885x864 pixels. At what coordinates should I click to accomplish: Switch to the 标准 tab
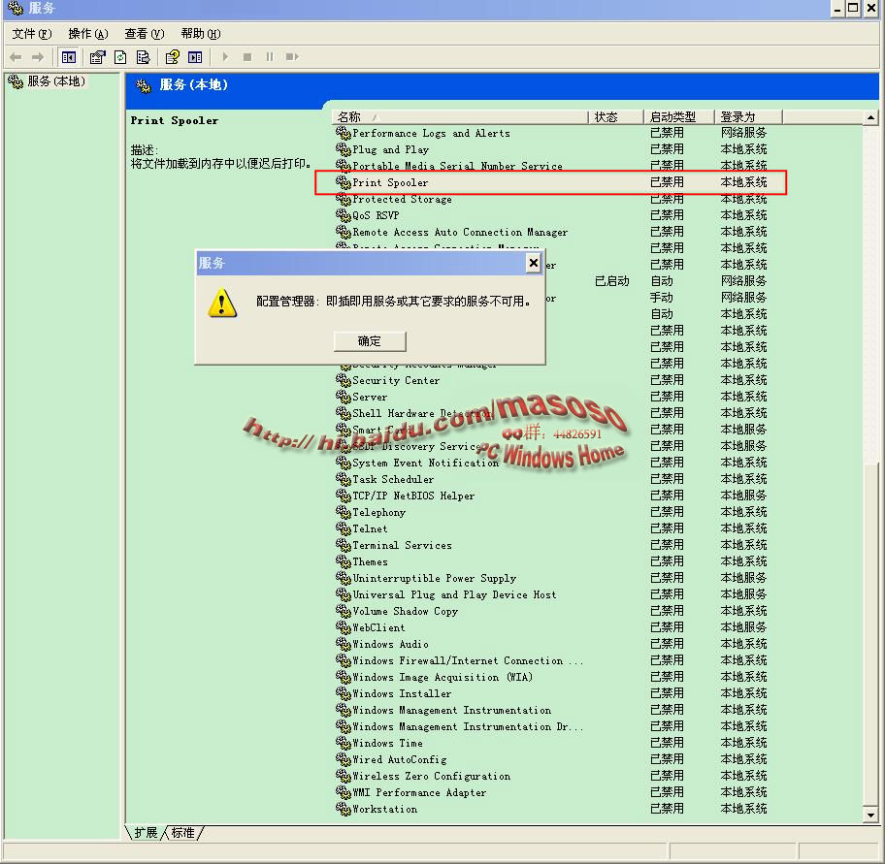[182, 832]
